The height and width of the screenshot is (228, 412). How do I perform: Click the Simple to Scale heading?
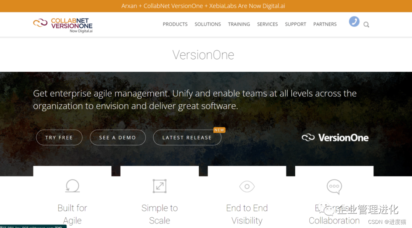(159, 214)
